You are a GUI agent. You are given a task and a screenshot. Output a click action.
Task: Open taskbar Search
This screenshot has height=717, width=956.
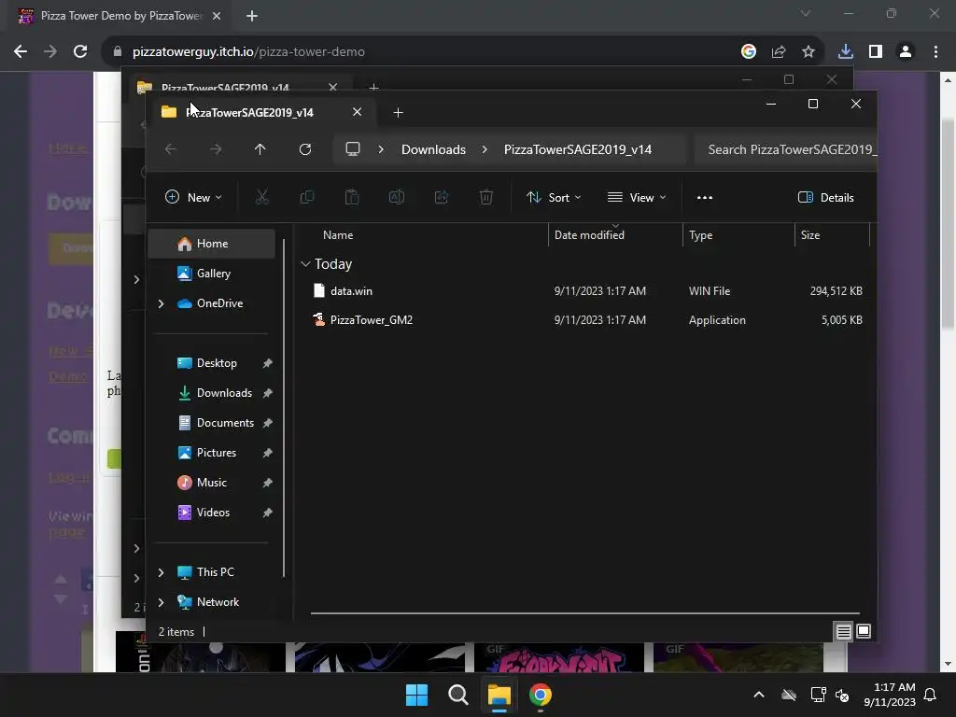tap(457, 695)
